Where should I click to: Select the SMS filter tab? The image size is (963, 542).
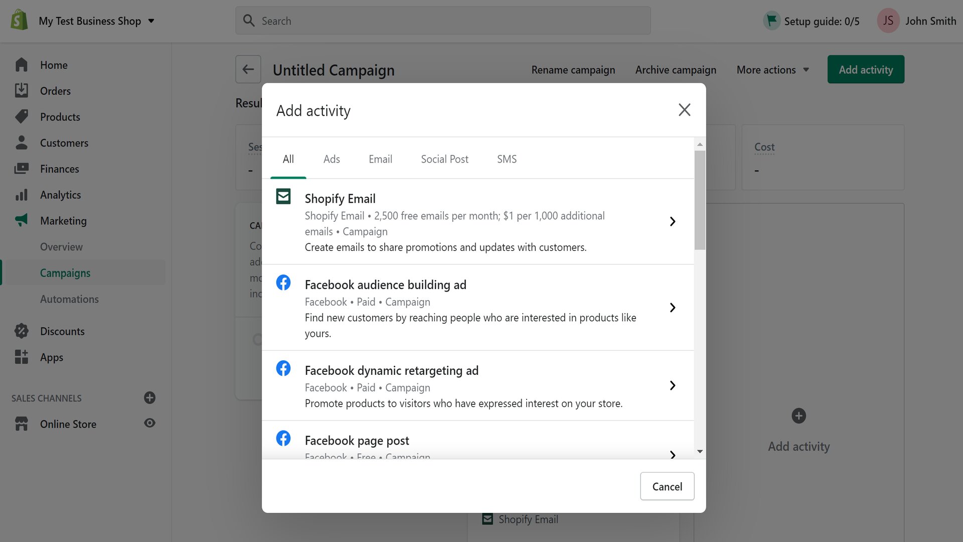point(507,158)
